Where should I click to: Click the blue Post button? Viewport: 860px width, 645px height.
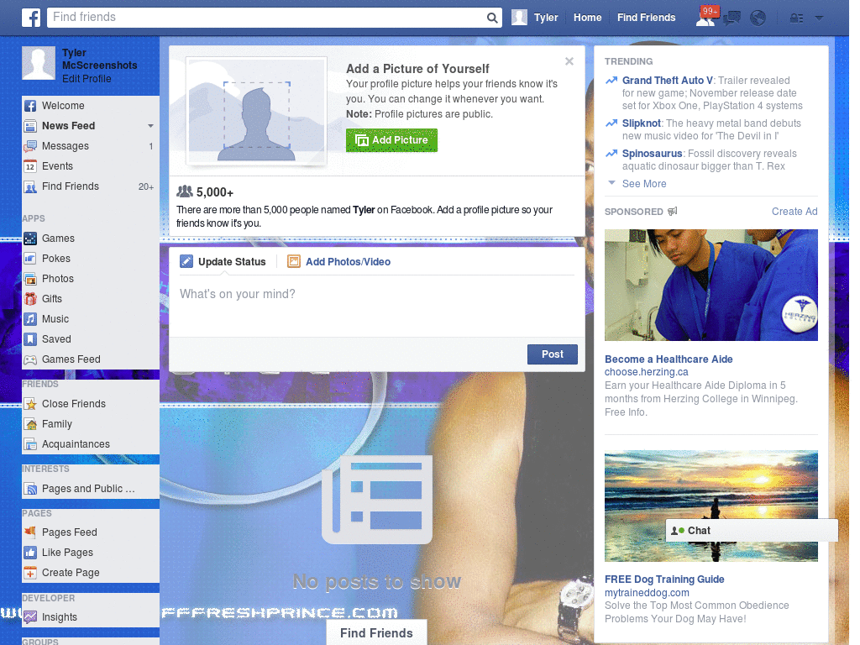point(553,354)
